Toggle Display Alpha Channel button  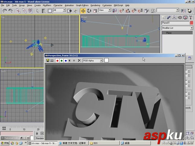coord(70,61)
